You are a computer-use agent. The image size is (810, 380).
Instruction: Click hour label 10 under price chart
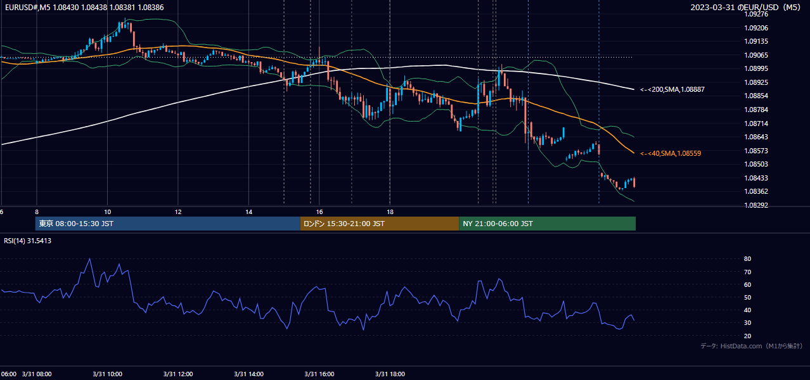coord(107,212)
